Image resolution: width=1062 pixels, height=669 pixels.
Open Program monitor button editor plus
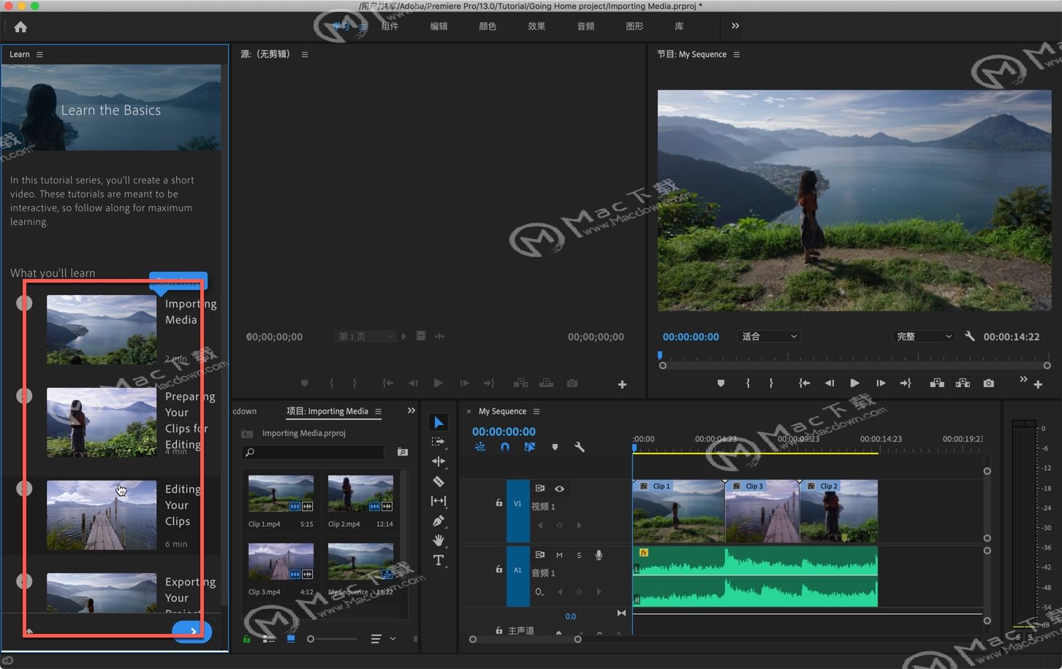pyautogui.click(x=1038, y=384)
